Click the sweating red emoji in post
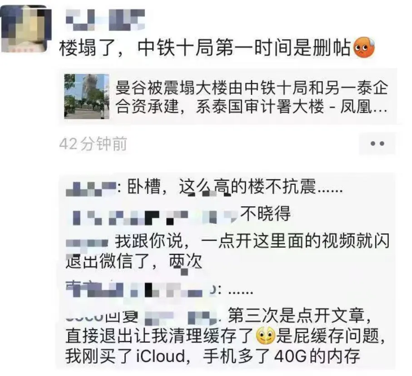Screen dimensions: 412x376 click(x=364, y=47)
